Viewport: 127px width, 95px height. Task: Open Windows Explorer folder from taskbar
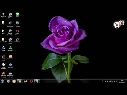click(14, 81)
